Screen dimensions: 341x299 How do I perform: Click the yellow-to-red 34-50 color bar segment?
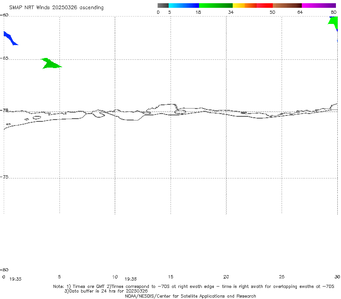click(x=253, y=6)
